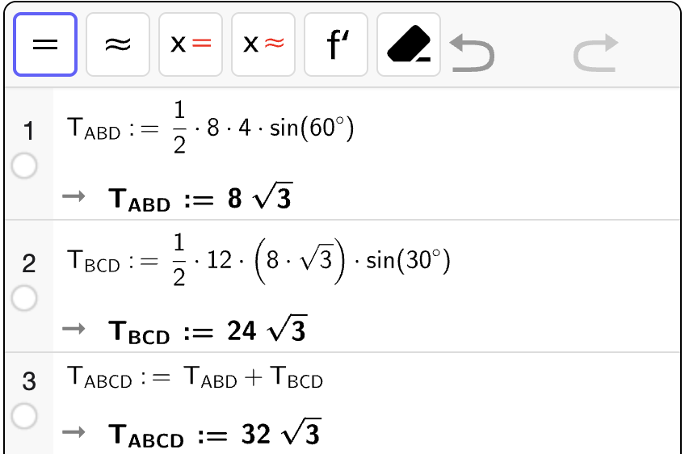Toggle the visibility circle for row 1
The height and width of the screenshot is (454, 685).
click(x=25, y=166)
